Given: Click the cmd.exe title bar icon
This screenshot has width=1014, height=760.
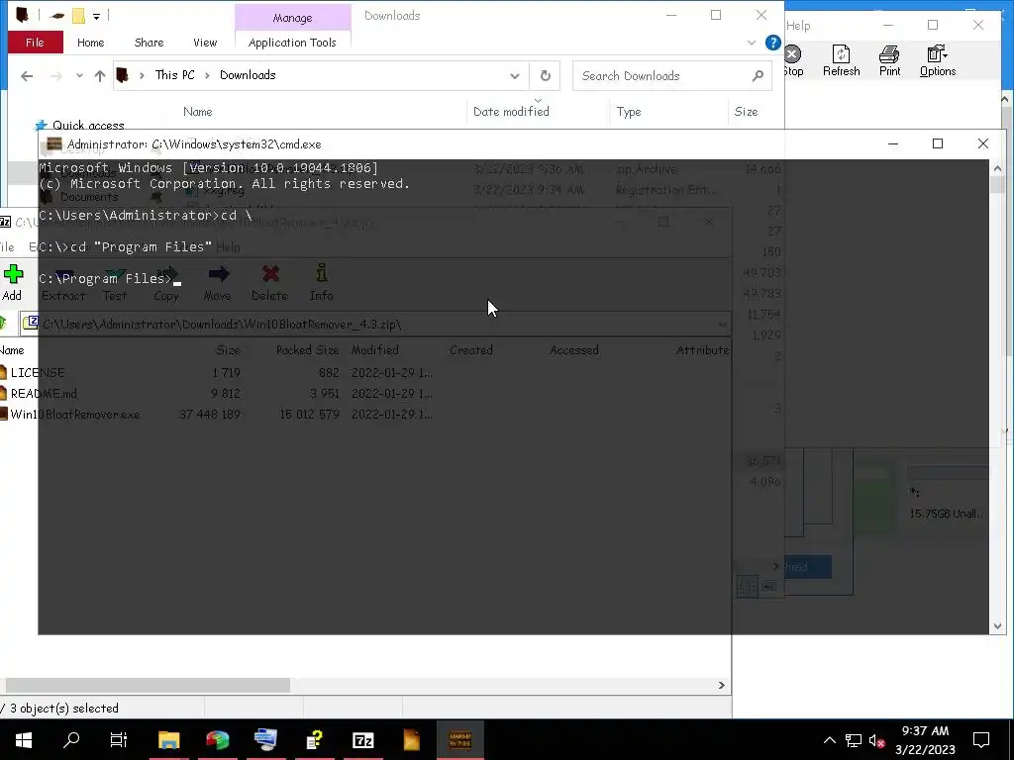Looking at the screenshot, I should 54,144.
